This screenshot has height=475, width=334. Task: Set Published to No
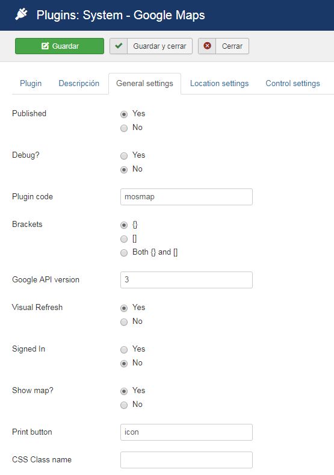coord(124,128)
